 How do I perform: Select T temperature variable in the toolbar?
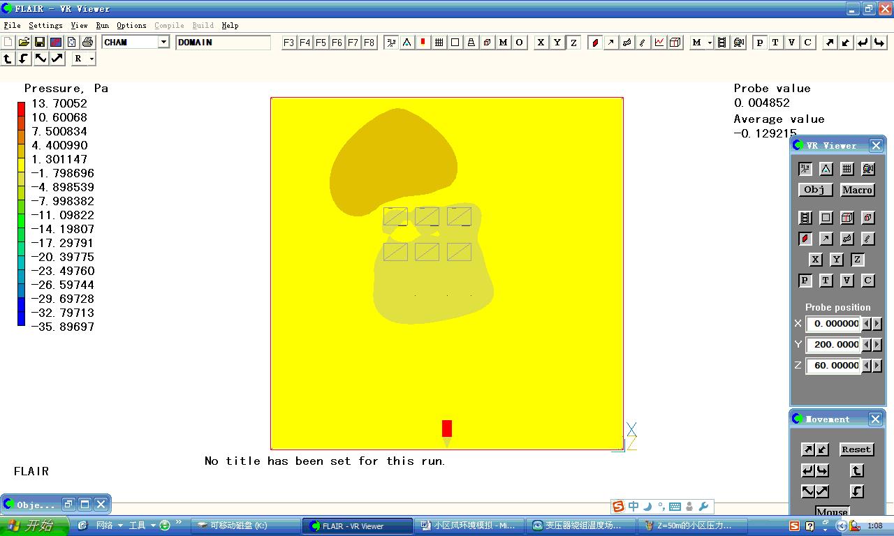(775, 43)
